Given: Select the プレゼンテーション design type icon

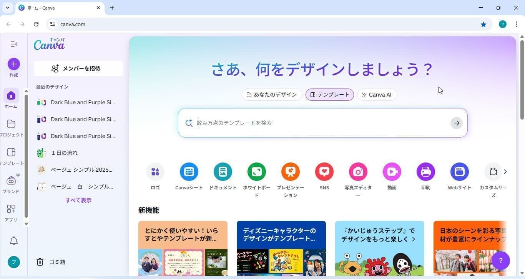Looking at the screenshot, I should 290,172.
